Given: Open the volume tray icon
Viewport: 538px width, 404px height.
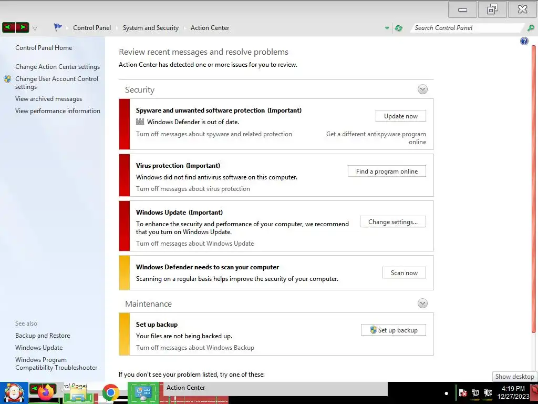Looking at the screenshot, I should tap(488, 392).
